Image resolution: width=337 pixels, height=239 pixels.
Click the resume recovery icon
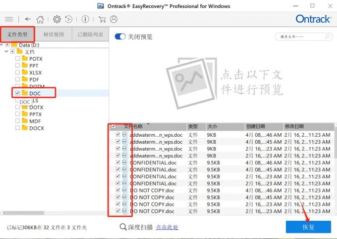[69, 19]
